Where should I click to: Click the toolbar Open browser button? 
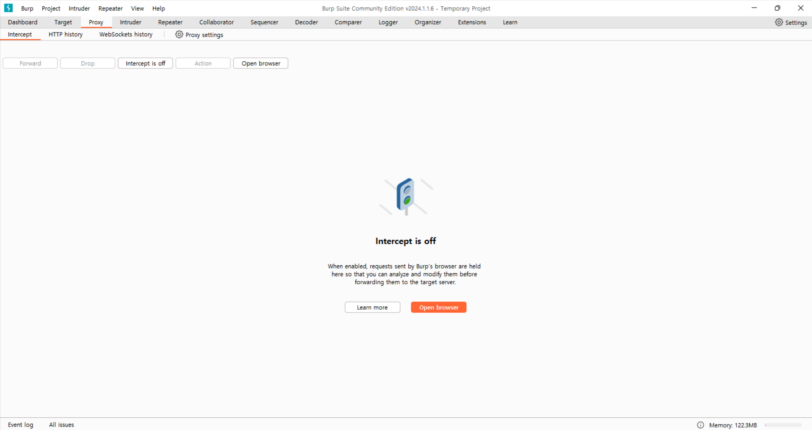[x=261, y=63]
